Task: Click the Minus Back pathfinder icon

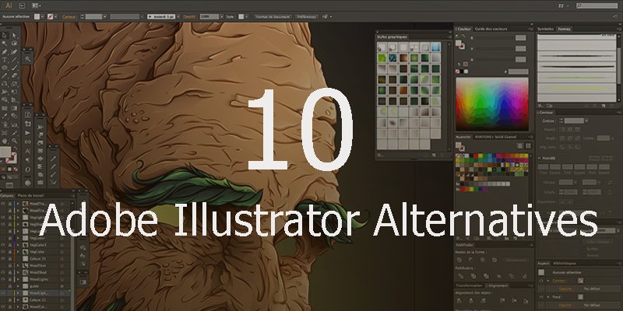Action: (x=524, y=276)
